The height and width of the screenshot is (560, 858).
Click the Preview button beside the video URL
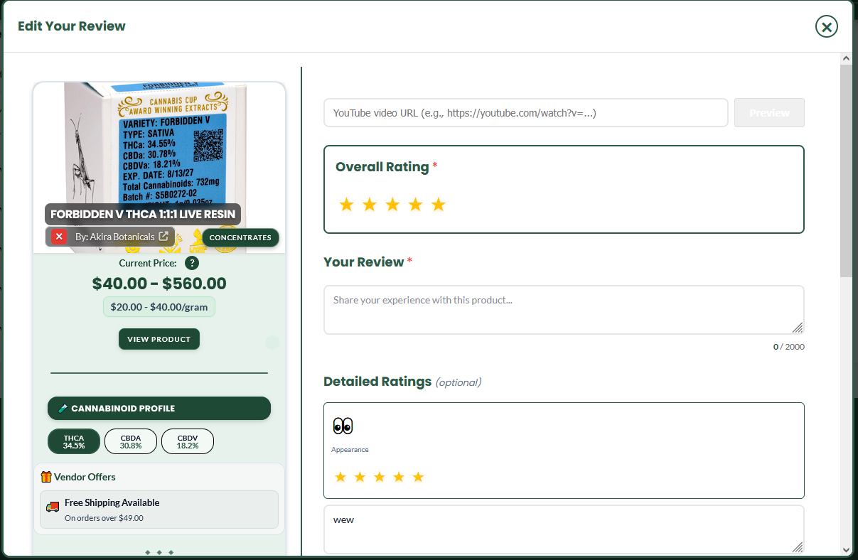click(769, 112)
